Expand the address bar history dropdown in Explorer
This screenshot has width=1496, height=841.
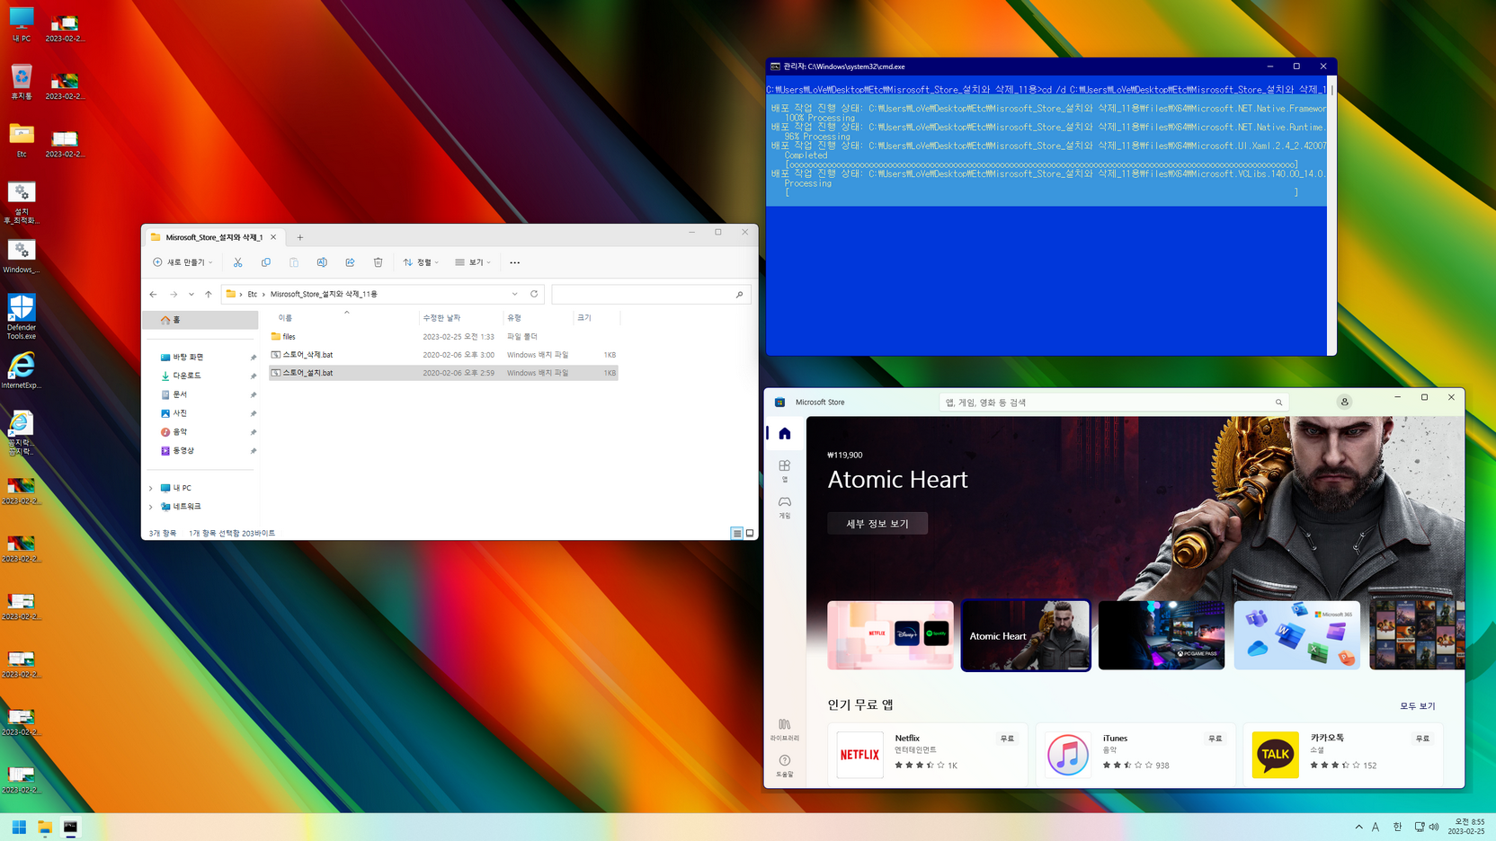click(x=515, y=294)
